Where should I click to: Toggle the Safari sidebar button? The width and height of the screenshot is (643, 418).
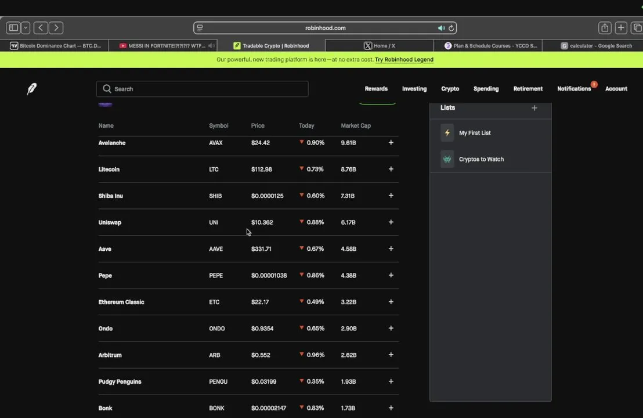[13, 27]
